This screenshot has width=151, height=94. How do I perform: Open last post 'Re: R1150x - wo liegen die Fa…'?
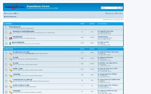click(108, 63)
